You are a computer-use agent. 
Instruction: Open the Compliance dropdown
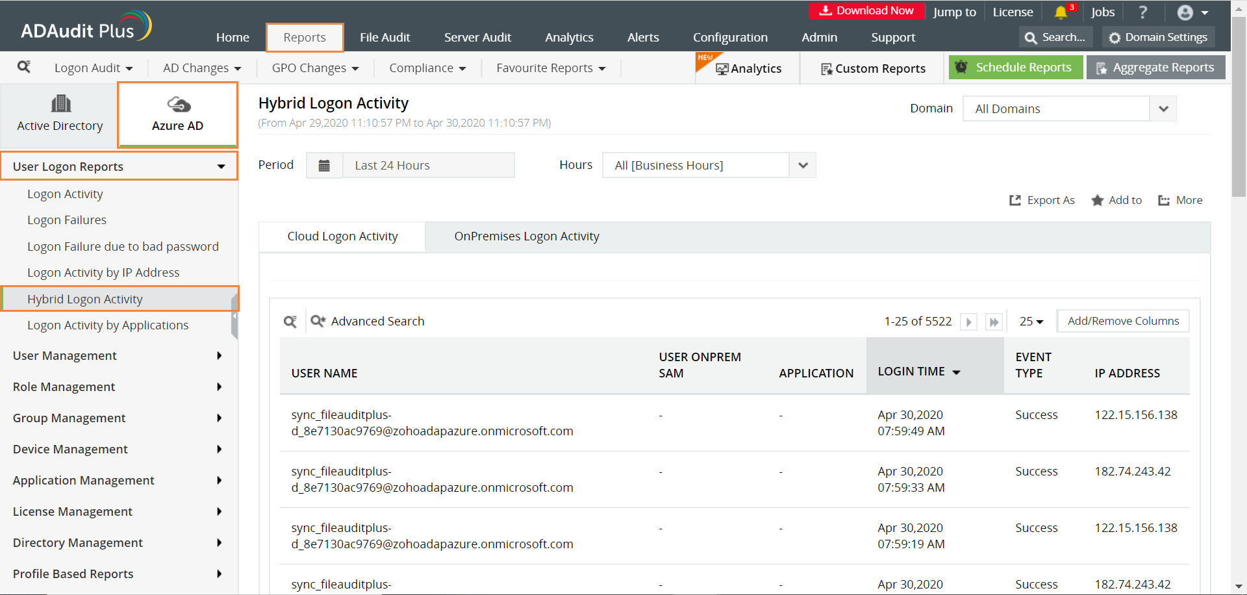(427, 68)
